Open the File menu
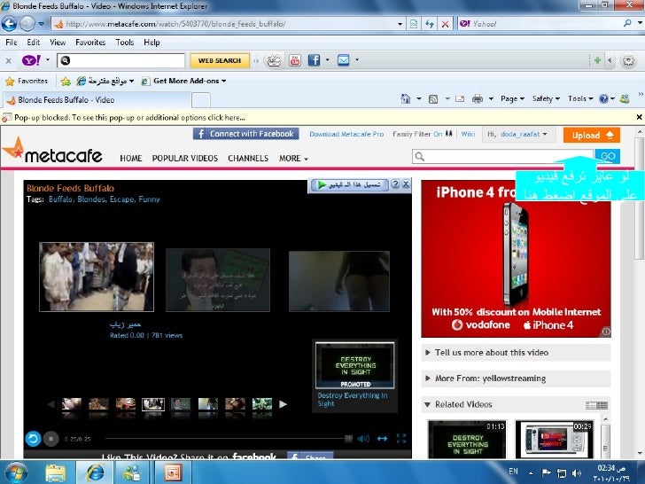This screenshot has height=484, width=645. click(x=12, y=43)
